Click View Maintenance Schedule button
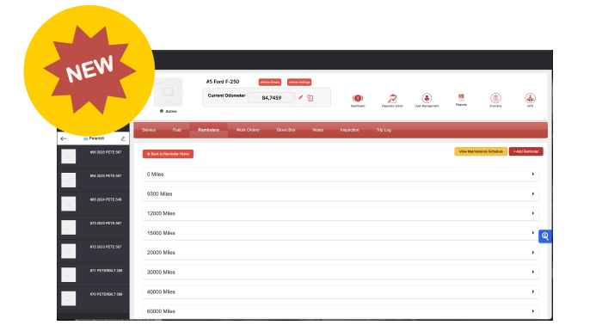This screenshot has height=325, width=596. (x=481, y=151)
